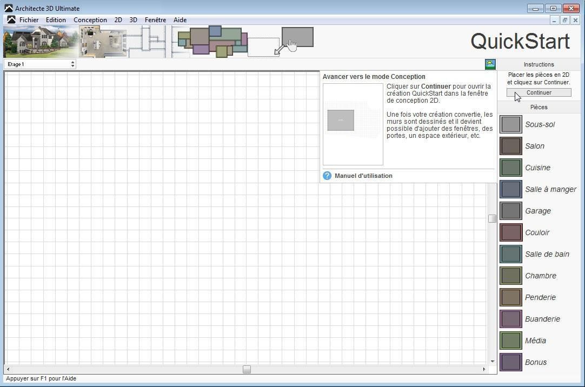Click the colored floor plan banner image
The width and height of the screenshot is (585, 387).
212,42
